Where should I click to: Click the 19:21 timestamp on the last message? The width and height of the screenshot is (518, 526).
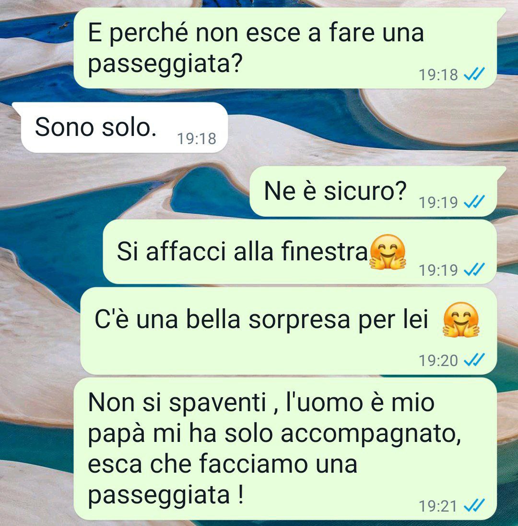pos(438,506)
